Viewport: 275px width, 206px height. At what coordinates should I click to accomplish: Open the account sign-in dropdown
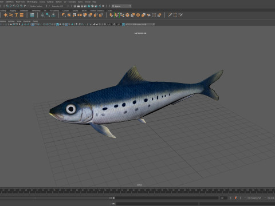[x=121, y=6]
